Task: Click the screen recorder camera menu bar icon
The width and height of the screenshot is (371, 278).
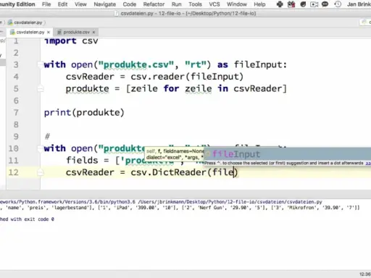Action: [x=314, y=4]
